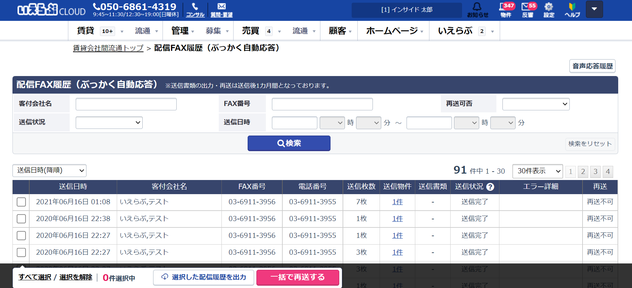Open the ホームページ menu
Viewport: 632px width, 288px height.
tap(393, 31)
